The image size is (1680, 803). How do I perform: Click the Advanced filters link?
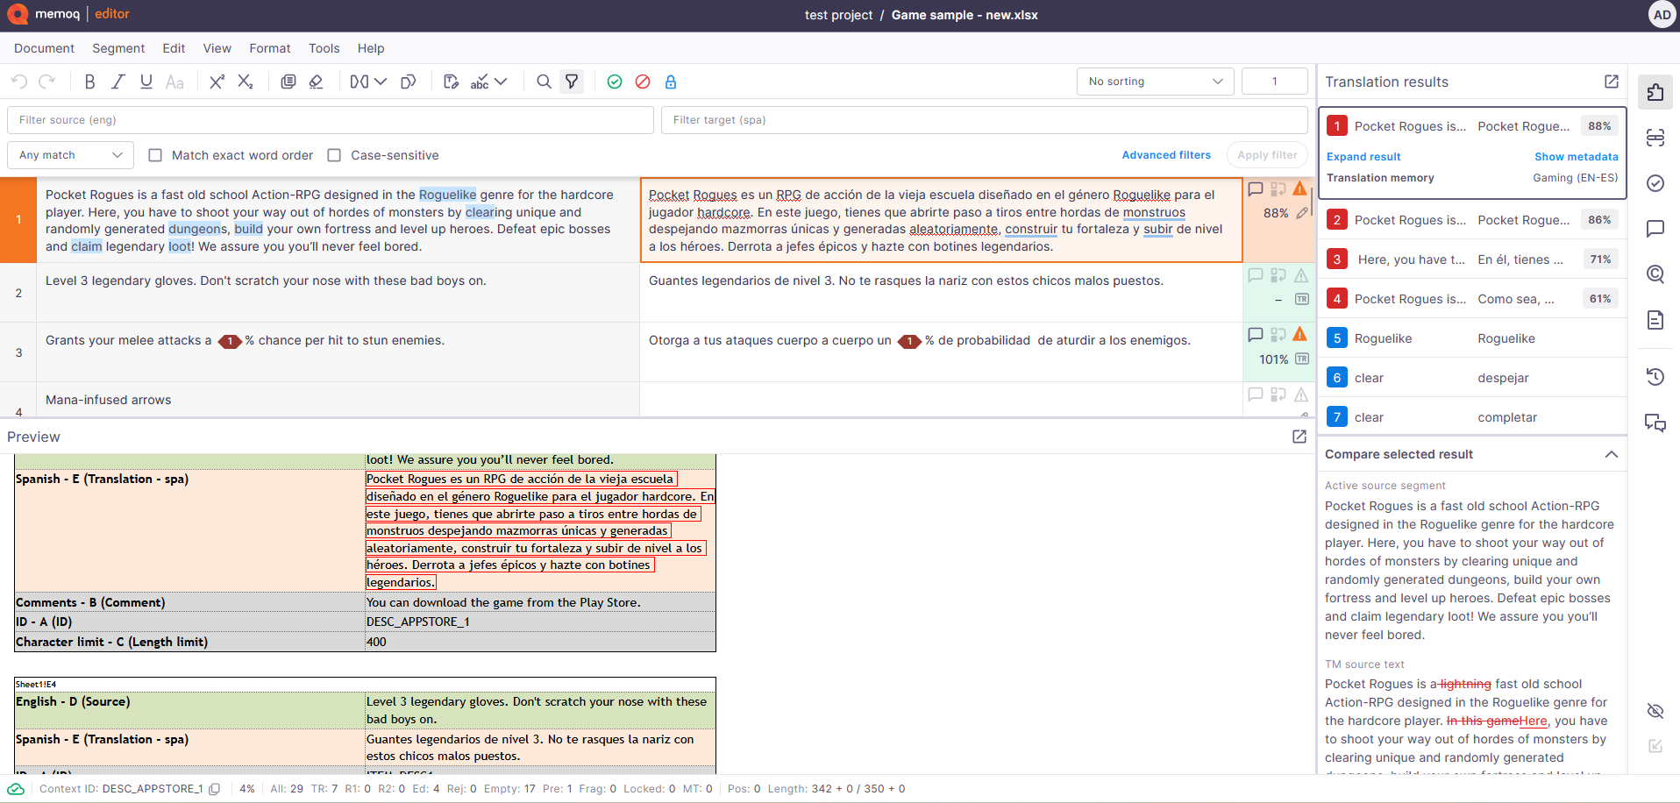point(1166,155)
